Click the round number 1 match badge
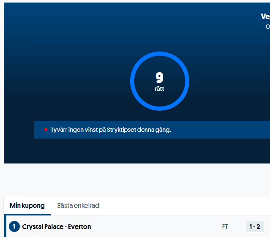The height and width of the screenshot is (237, 270). coord(14,227)
